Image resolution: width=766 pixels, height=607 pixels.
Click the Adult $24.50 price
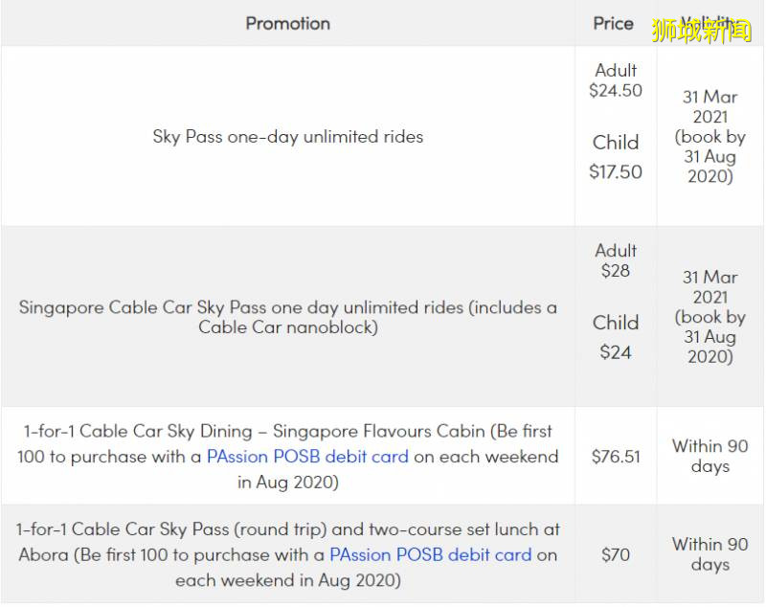click(616, 80)
